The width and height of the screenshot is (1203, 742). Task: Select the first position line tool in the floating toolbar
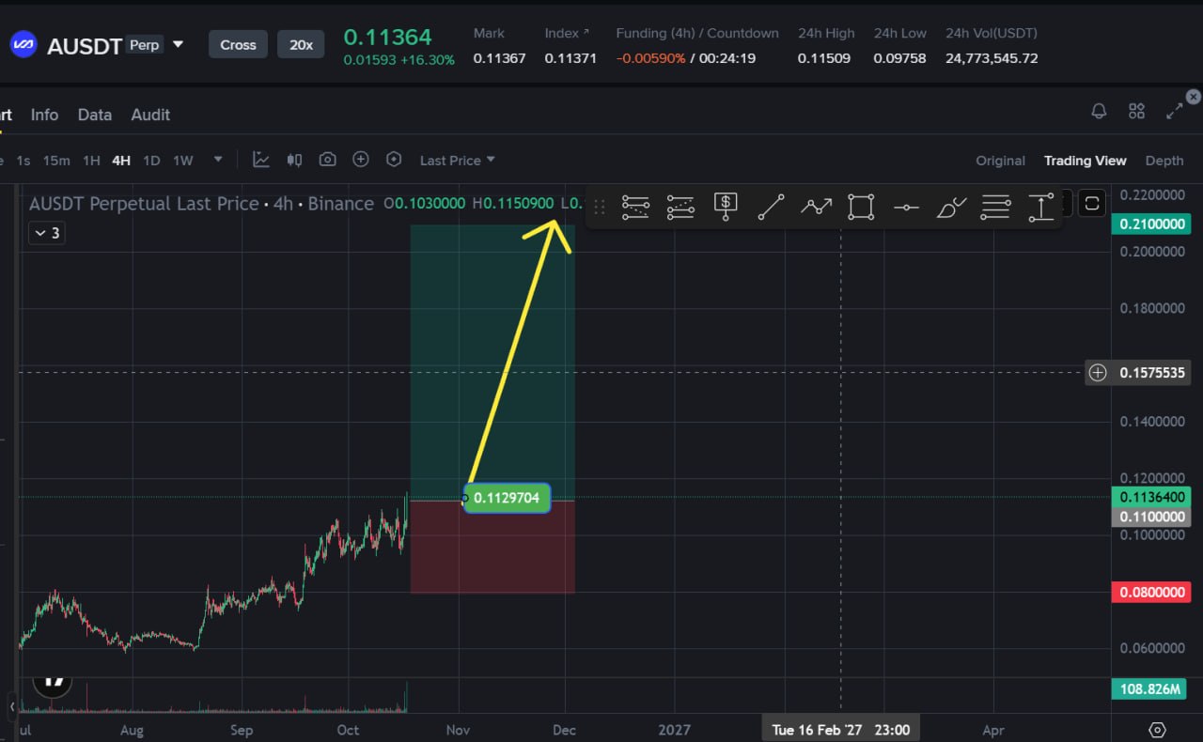pyautogui.click(x=635, y=207)
